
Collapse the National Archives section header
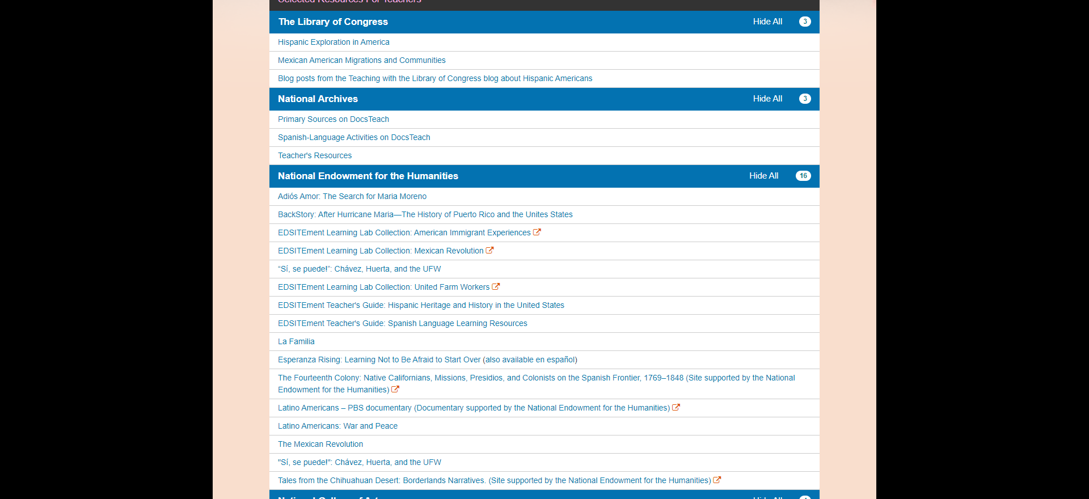(x=318, y=99)
